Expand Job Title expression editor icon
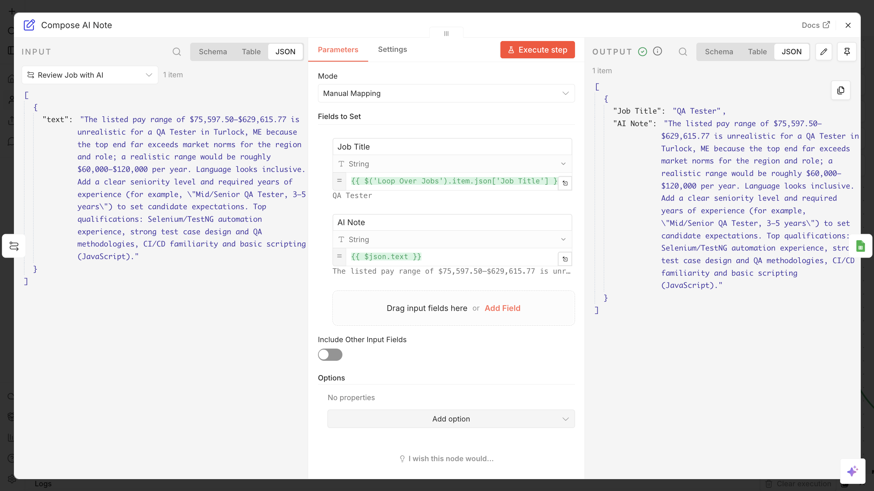 565,183
